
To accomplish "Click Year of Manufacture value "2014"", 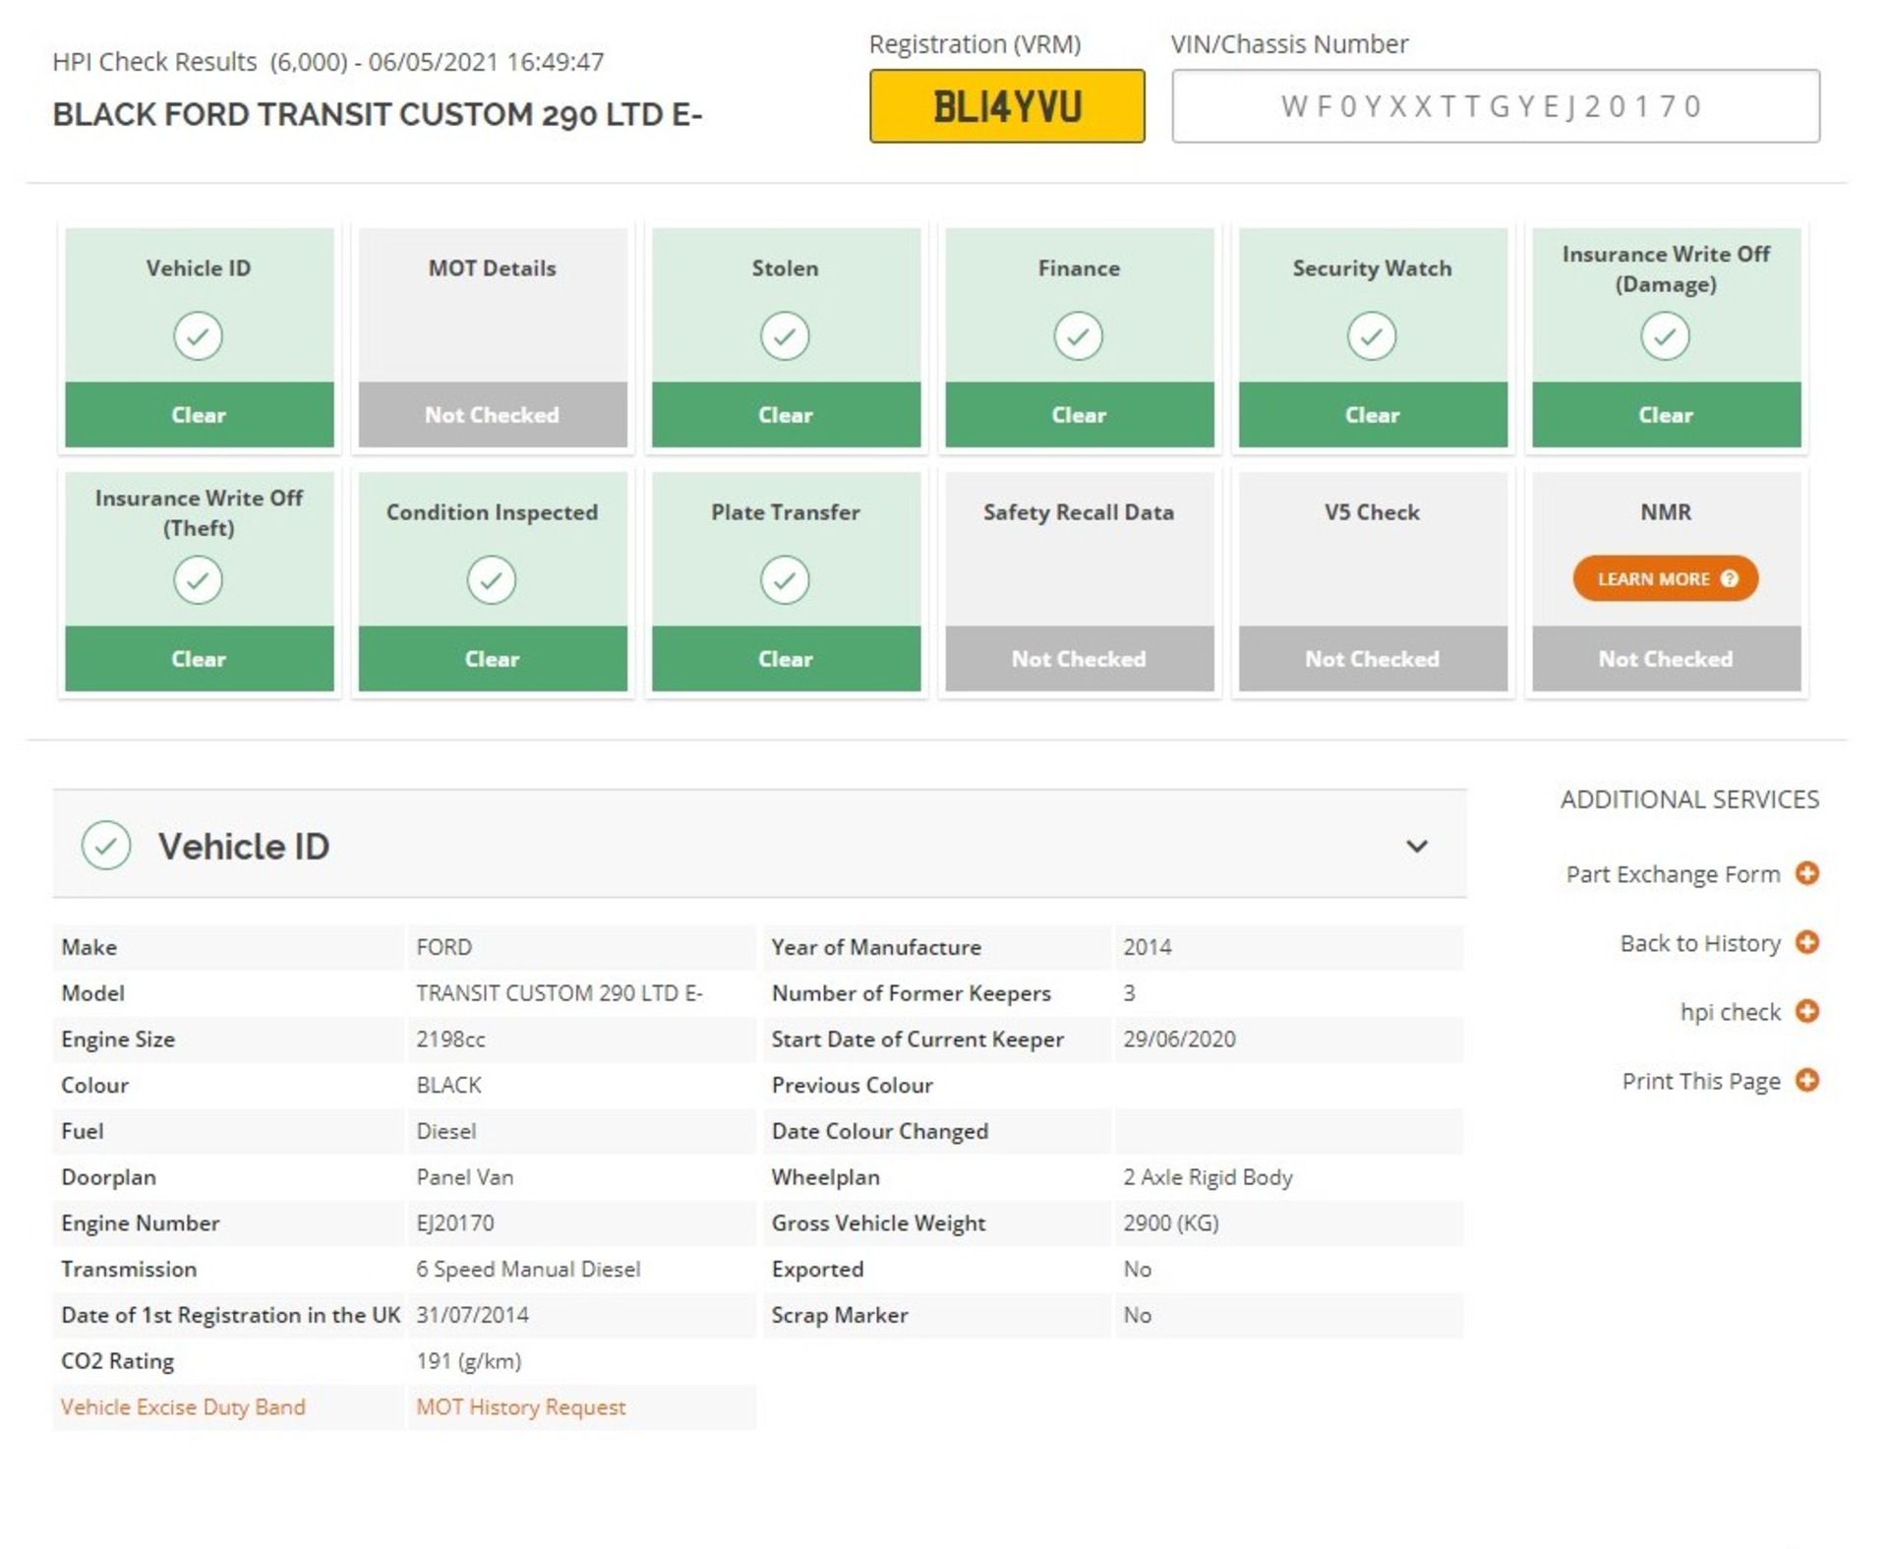I will pos(1147,947).
